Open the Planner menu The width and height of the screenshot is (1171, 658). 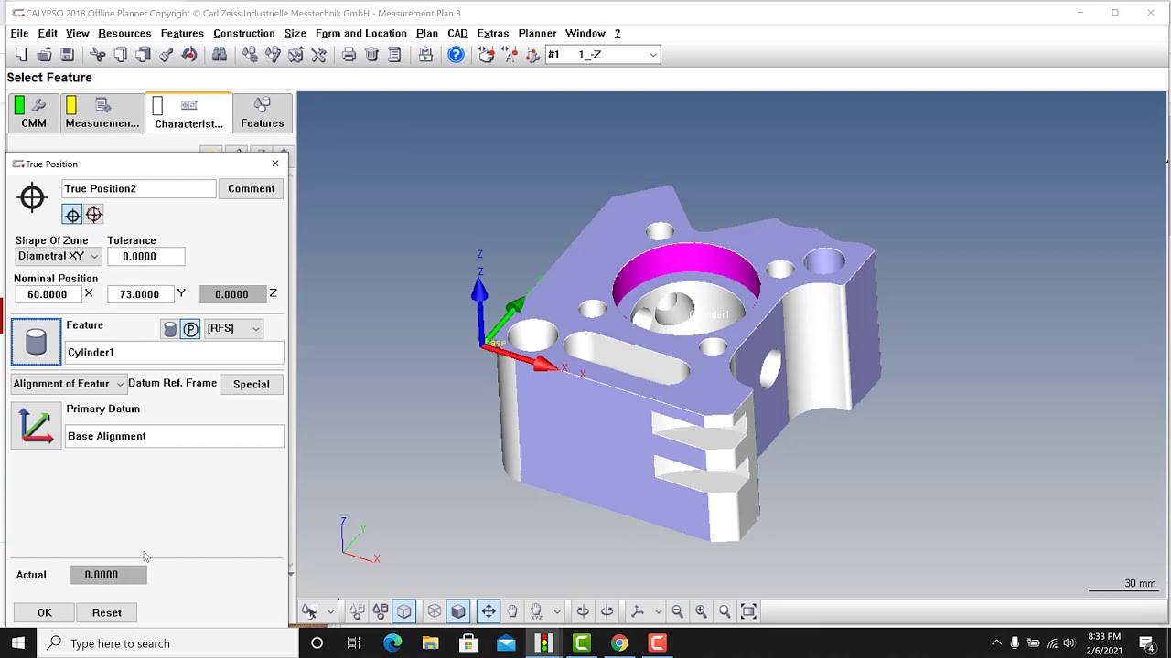537,34
